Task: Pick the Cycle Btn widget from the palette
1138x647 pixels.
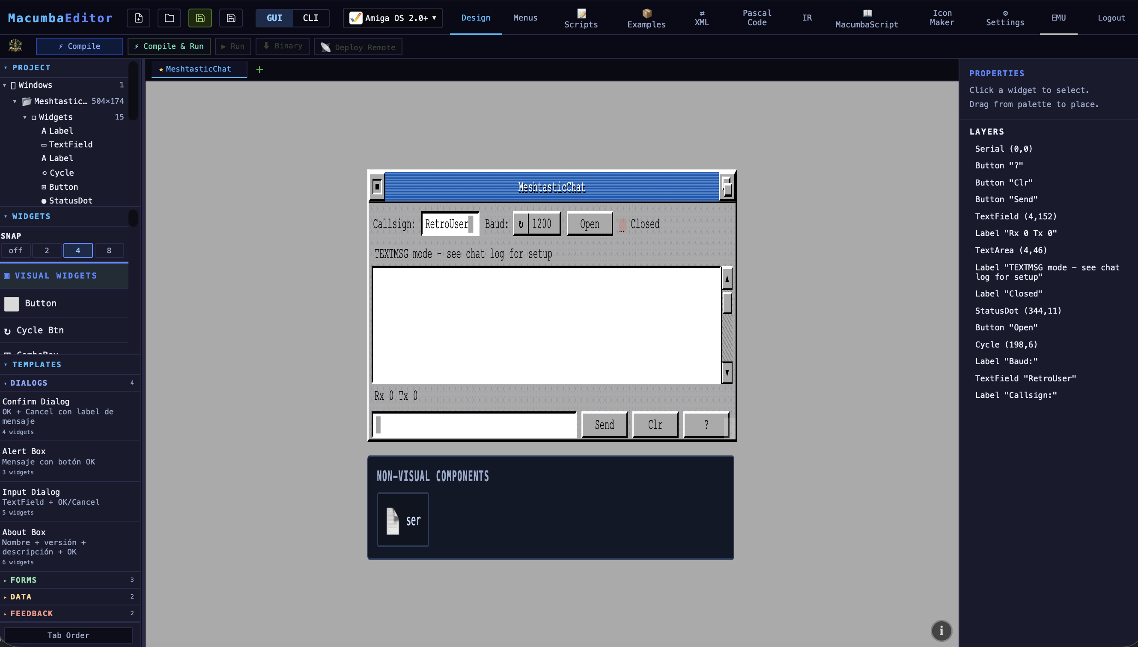Action: point(64,330)
